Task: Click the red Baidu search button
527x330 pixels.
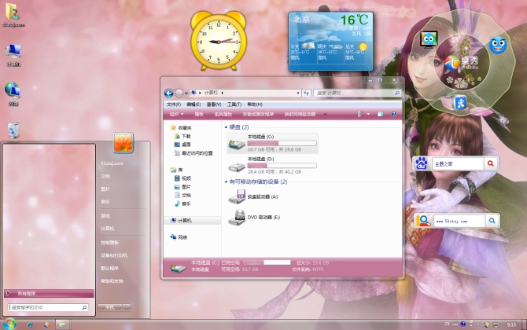Action: [x=490, y=164]
